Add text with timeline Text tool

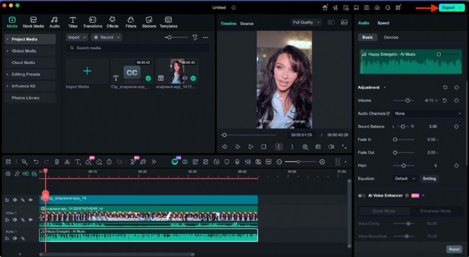[78, 162]
